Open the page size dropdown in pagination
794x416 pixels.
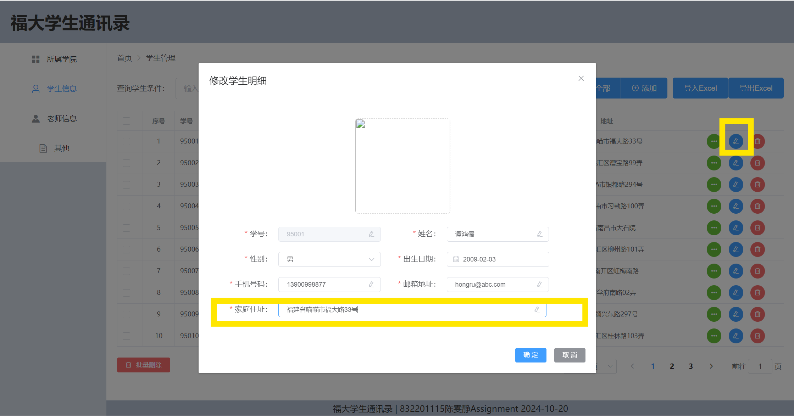tap(609, 366)
